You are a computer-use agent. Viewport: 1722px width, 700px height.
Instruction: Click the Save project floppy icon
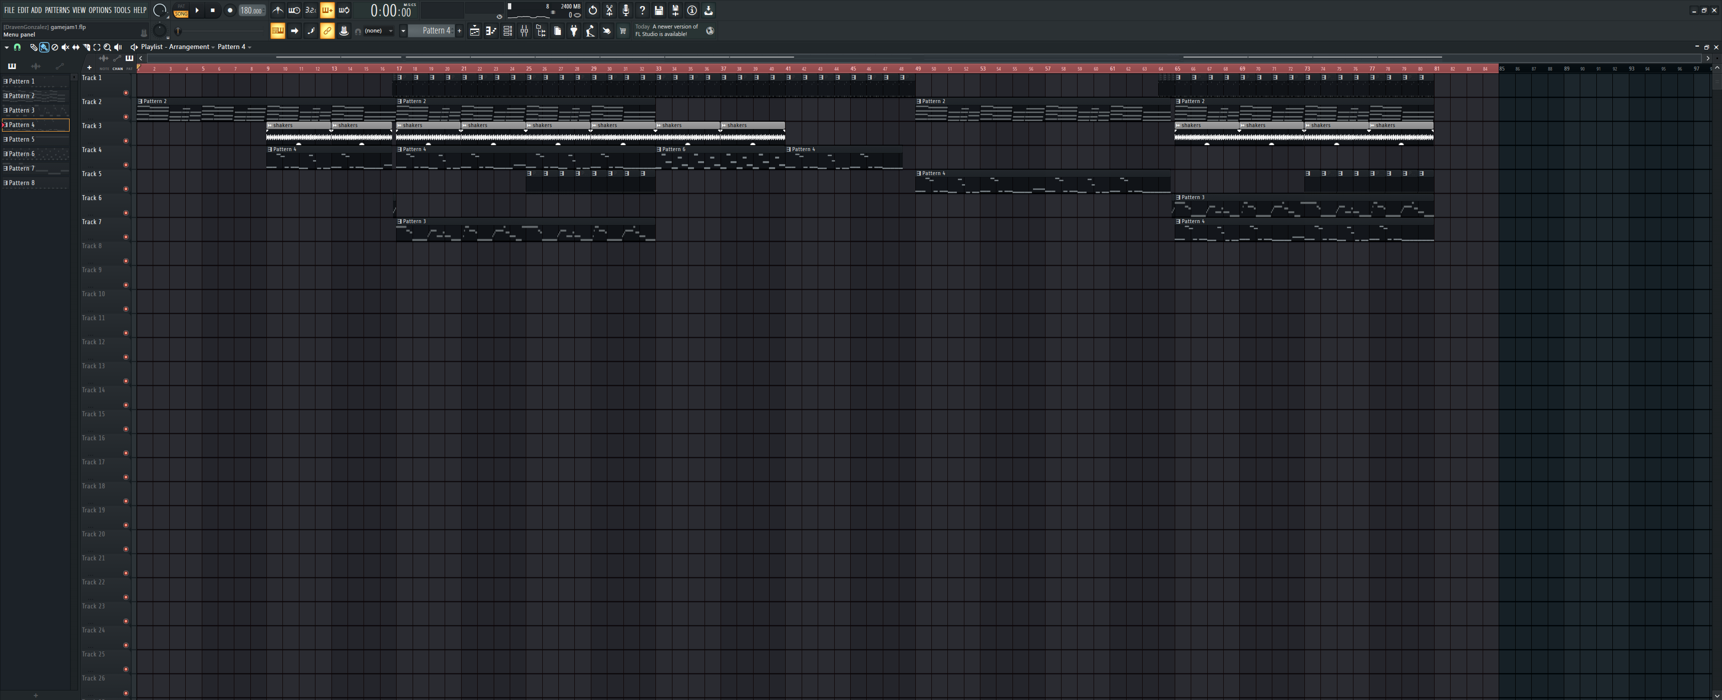[x=659, y=10]
